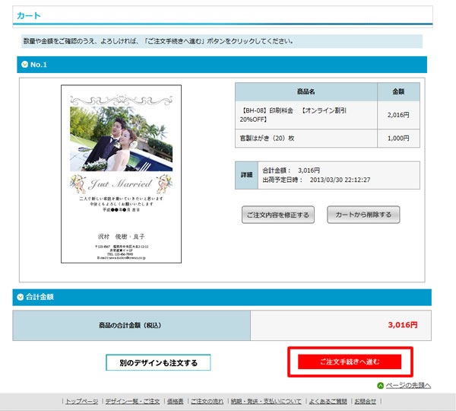Select the 【BH-08】印刷料金 product row text
456x411 pixels.
tap(293, 115)
